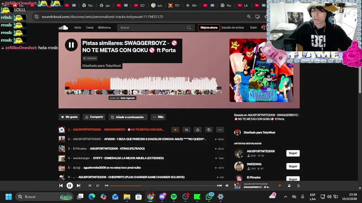Open the Biblioteca navigation item
Image resolution: width=362 pixels, height=203 pixels.
[x=104, y=28]
